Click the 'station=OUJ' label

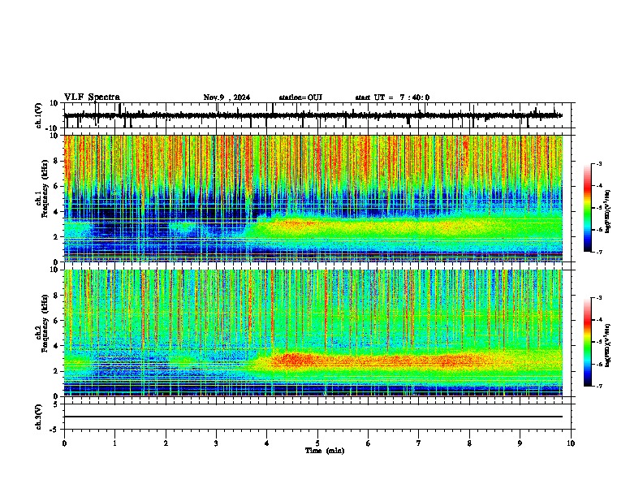300,97
